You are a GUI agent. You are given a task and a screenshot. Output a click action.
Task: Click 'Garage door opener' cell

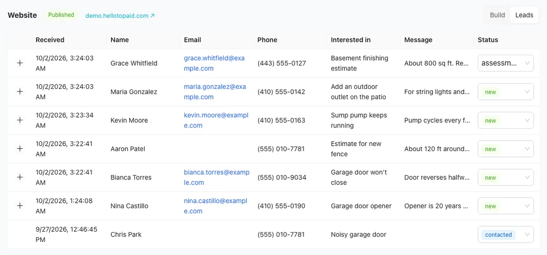coord(361,206)
